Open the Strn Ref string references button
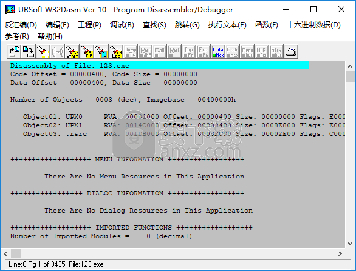Screen dimensions: 356x271 click(276, 52)
